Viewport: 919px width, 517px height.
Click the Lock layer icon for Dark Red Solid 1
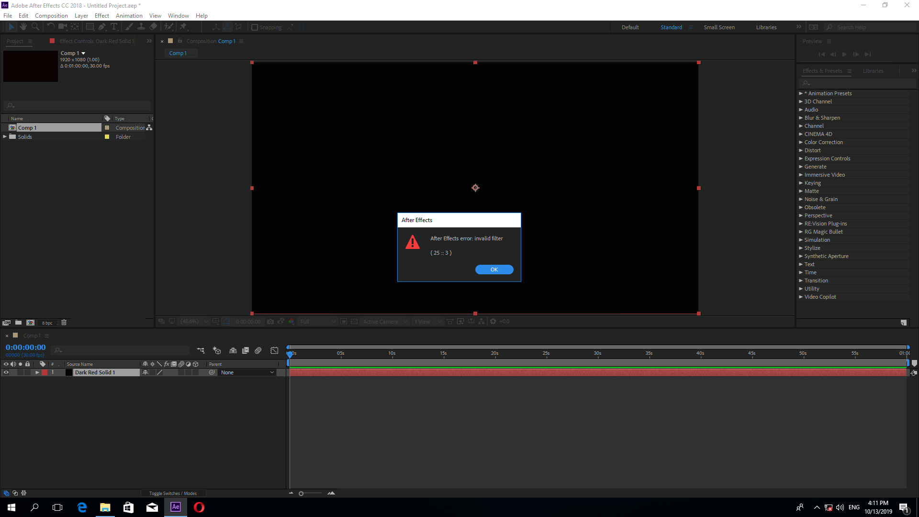(x=26, y=372)
